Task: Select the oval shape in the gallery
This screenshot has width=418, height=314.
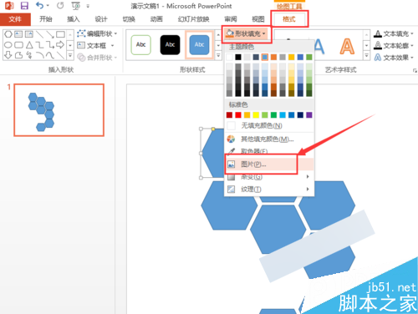Action: 8,45
